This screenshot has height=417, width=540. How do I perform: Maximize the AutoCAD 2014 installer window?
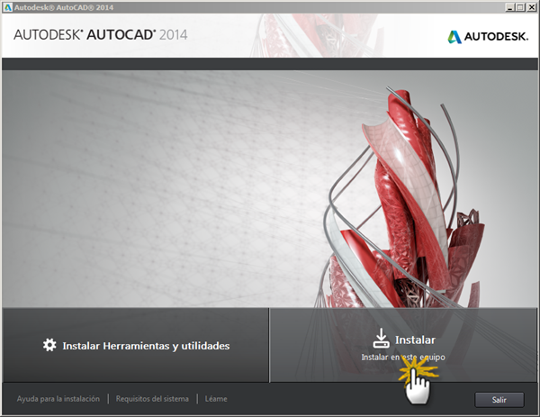(520, 7)
